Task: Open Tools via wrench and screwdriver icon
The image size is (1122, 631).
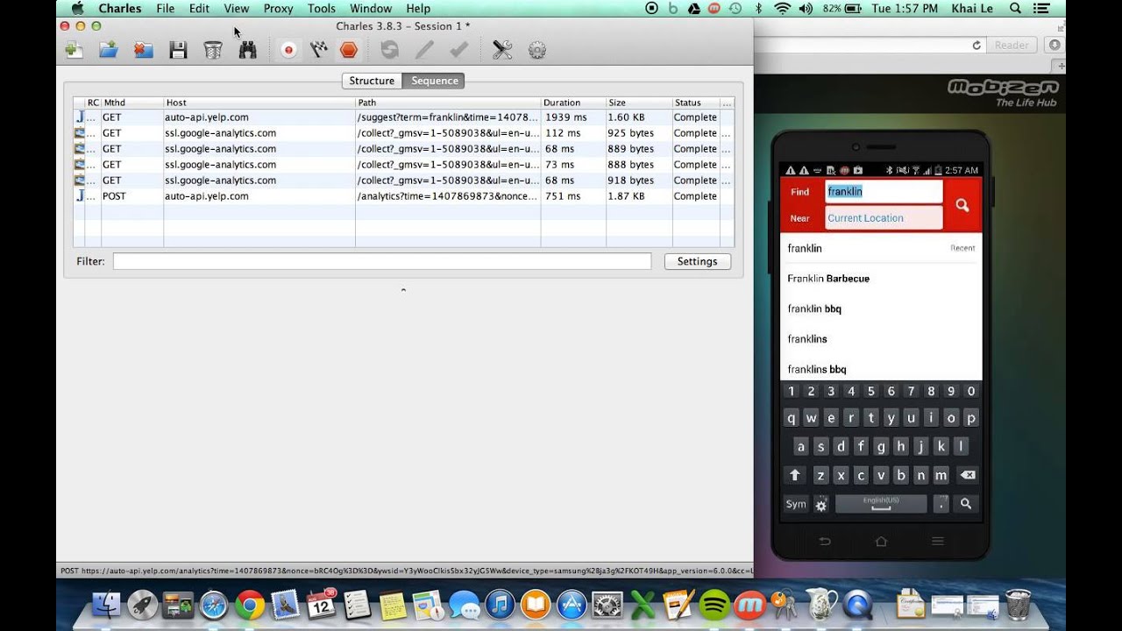Action: click(x=502, y=50)
